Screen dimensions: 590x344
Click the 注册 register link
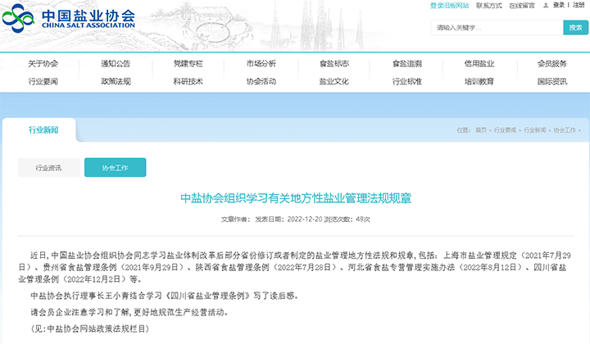(x=579, y=5)
